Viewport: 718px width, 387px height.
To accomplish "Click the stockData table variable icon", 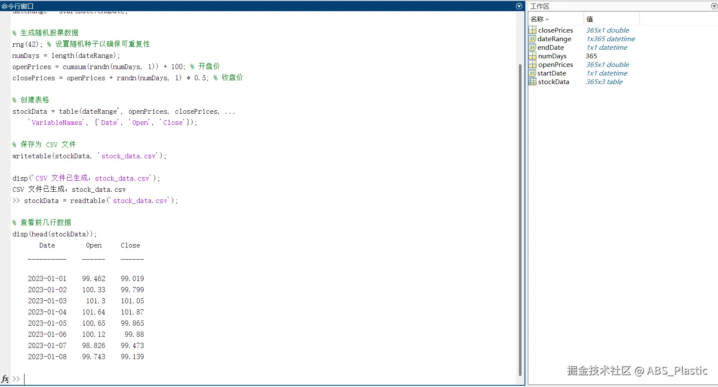I will click(532, 82).
